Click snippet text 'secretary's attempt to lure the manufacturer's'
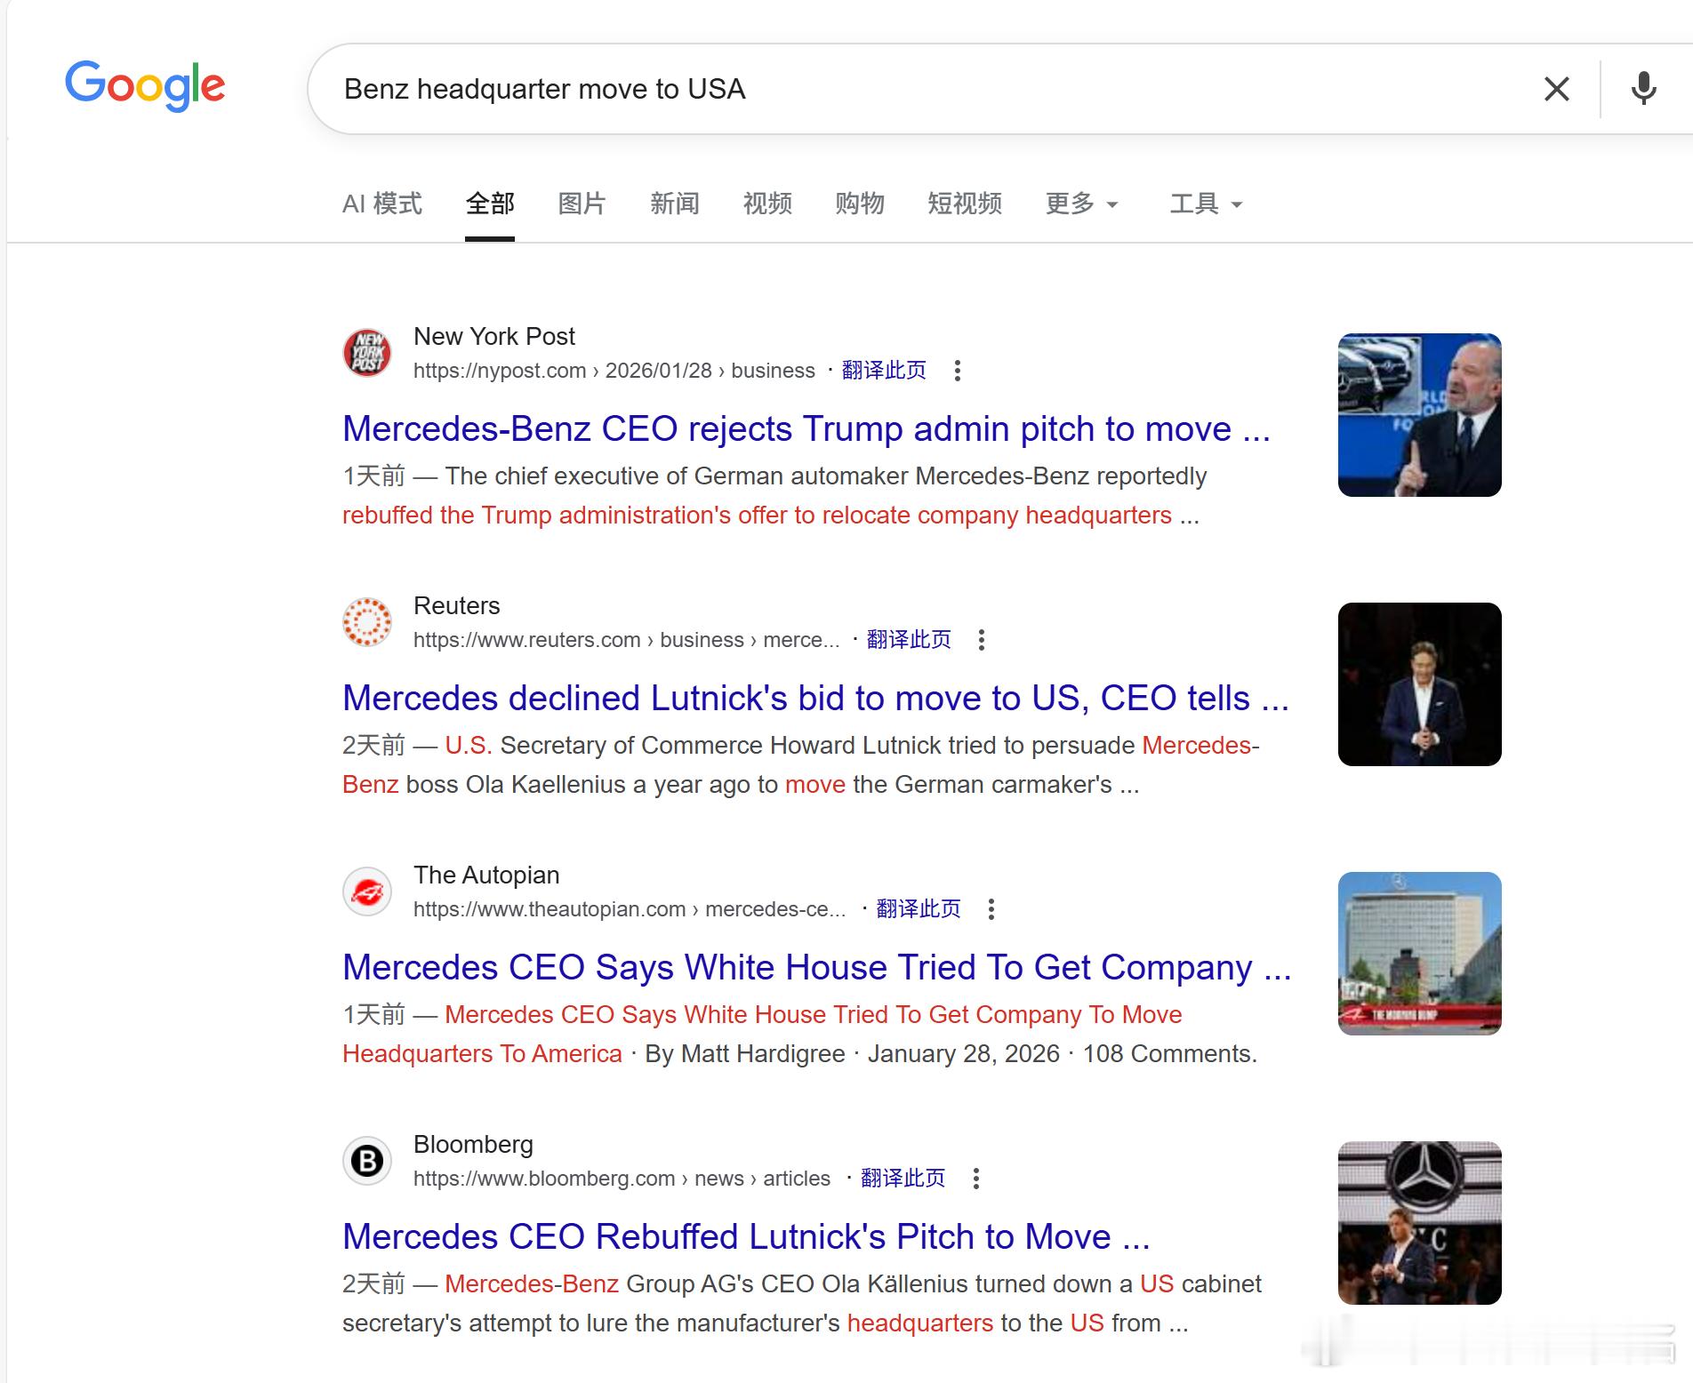1693x1383 pixels. 591,1323
